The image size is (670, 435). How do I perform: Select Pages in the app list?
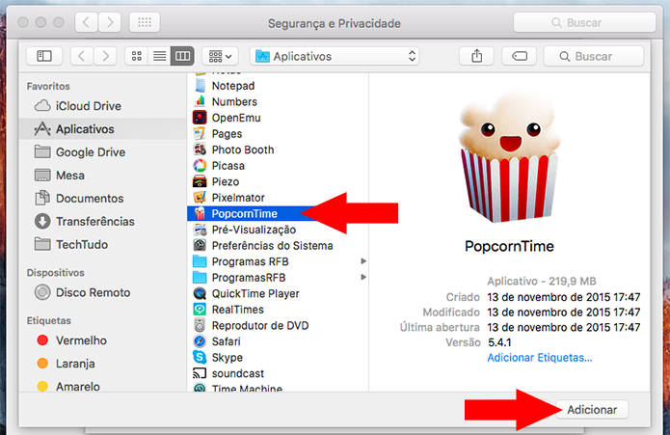pos(278,134)
